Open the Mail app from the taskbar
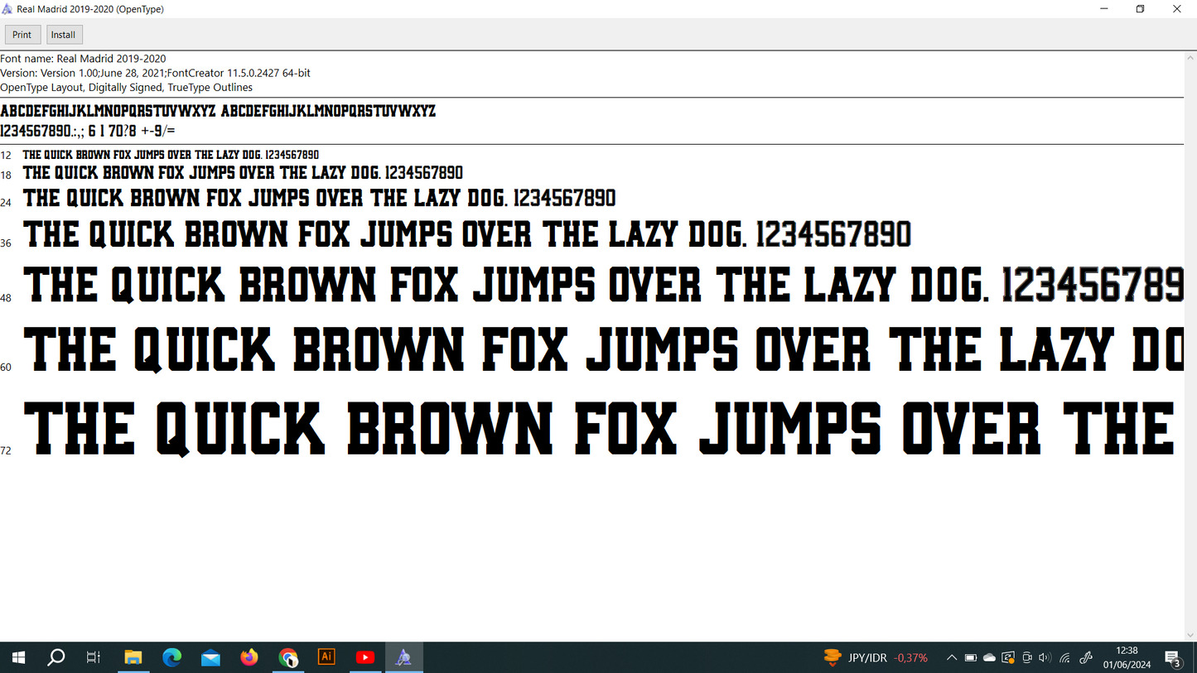1197x673 pixels. click(210, 658)
